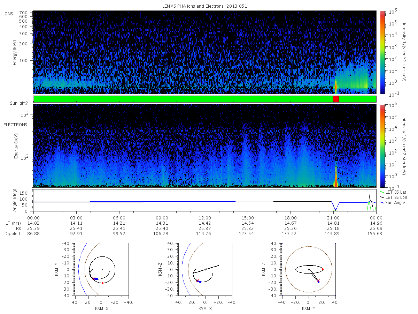Click the ion intensity color bar

pos(382,52)
